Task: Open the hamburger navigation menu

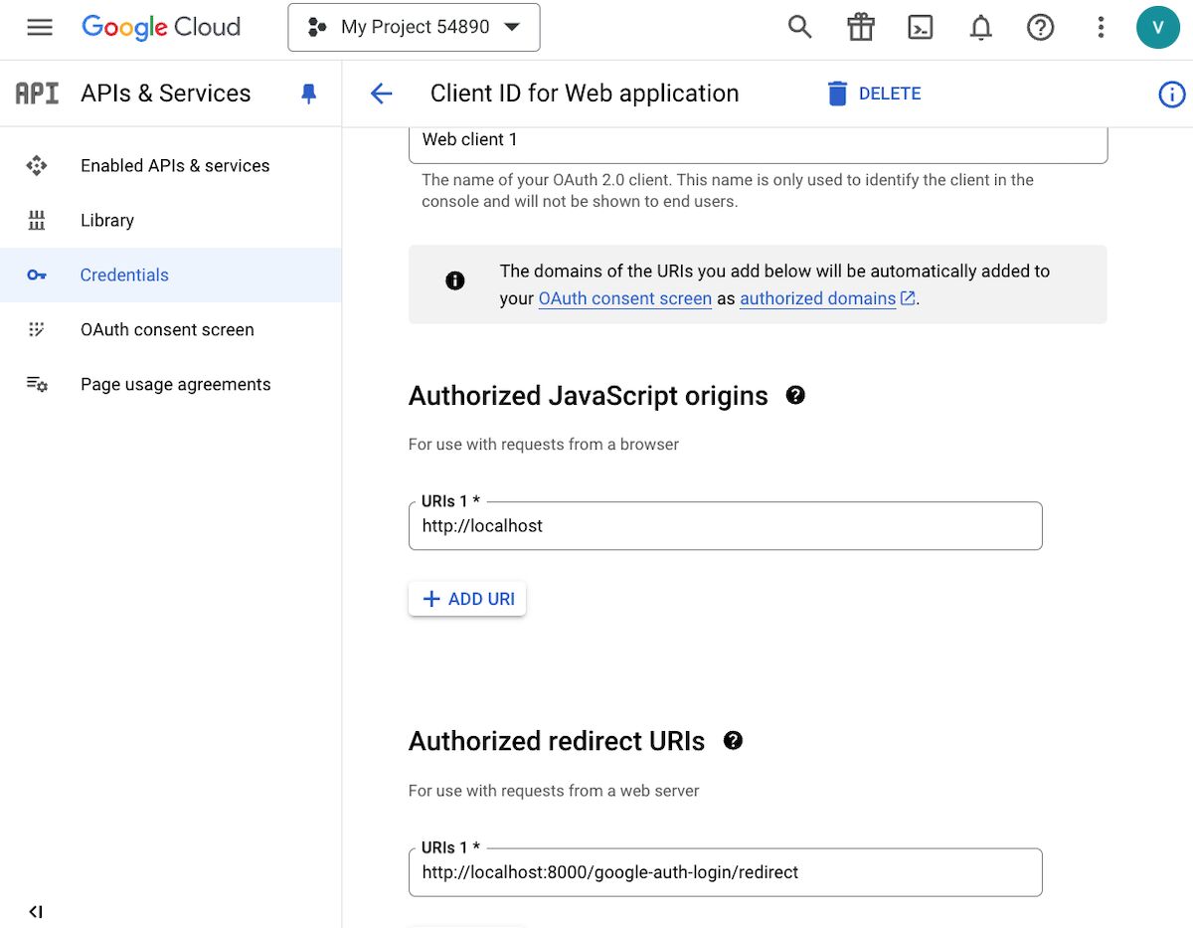Action: [x=40, y=27]
